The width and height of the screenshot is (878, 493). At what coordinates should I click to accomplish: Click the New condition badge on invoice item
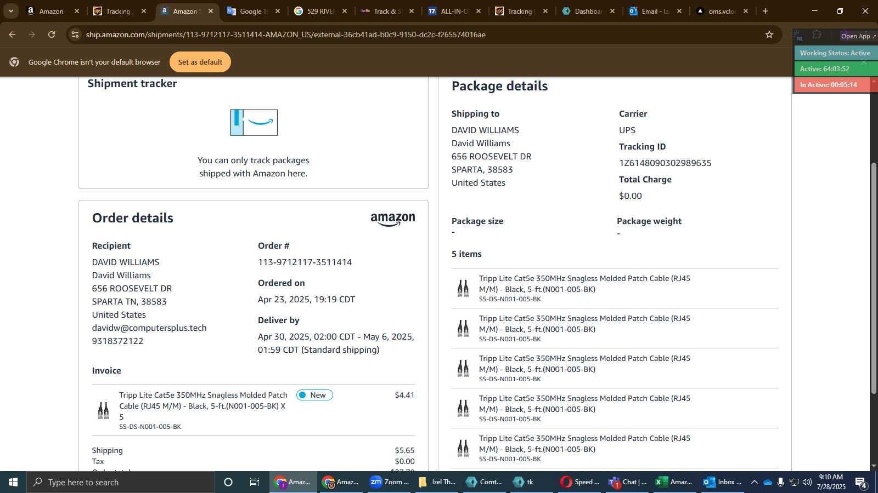tap(314, 395)
